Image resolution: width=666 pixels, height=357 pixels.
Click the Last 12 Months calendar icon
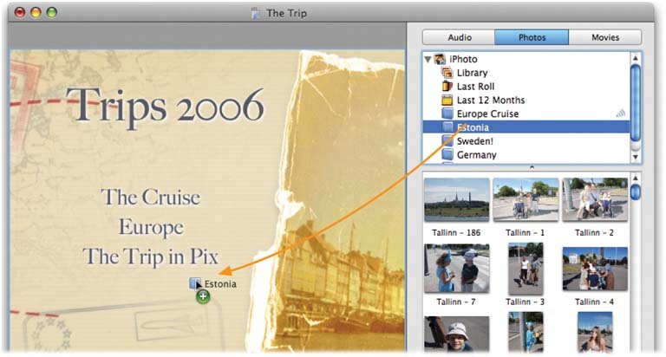pos(447,101)
